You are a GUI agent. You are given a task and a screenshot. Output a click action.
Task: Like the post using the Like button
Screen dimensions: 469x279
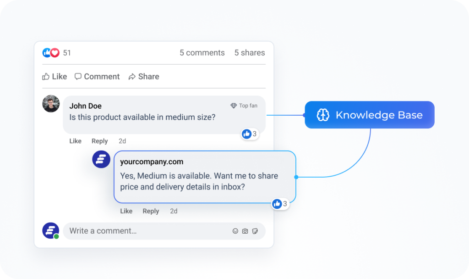coord(55,77)
